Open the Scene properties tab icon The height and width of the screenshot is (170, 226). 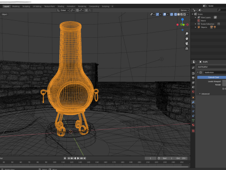point(193,87)
